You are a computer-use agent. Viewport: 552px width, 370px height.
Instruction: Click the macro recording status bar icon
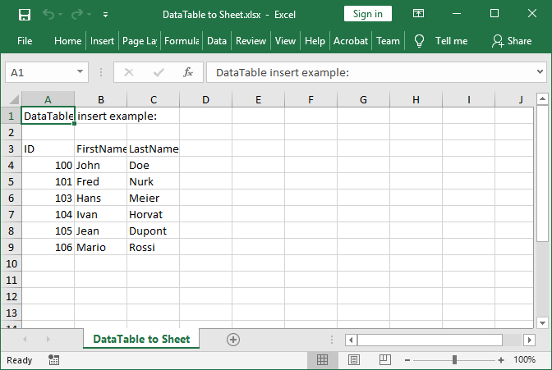[x=54, y=360]
